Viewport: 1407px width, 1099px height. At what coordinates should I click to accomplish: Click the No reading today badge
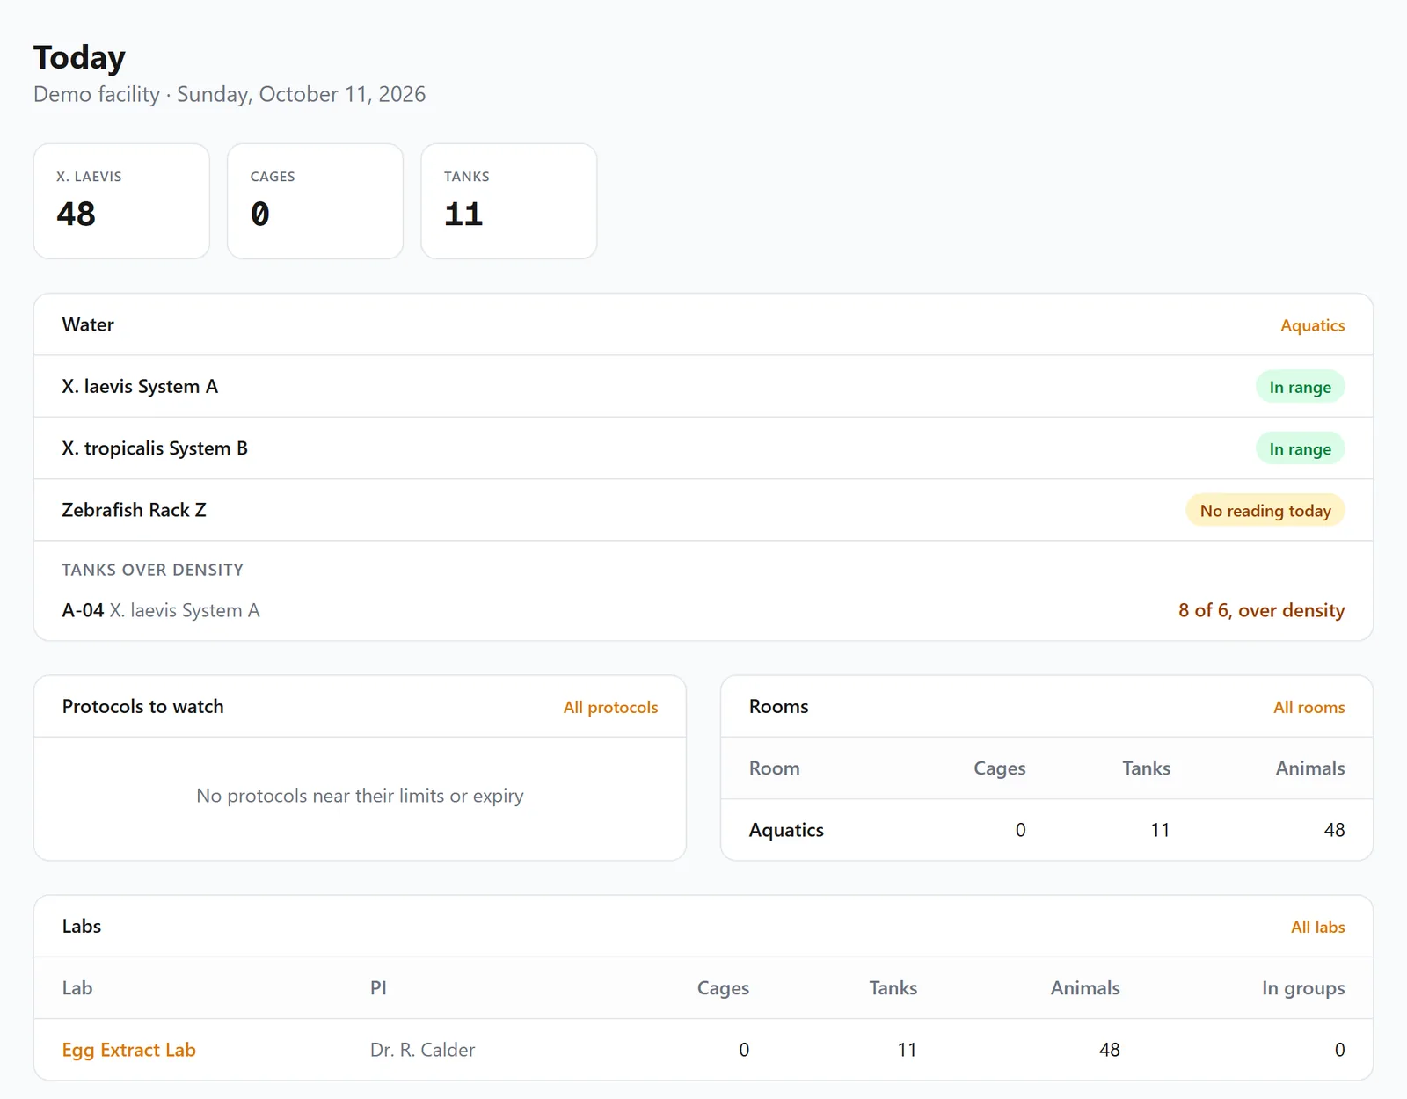point(1265,510)
